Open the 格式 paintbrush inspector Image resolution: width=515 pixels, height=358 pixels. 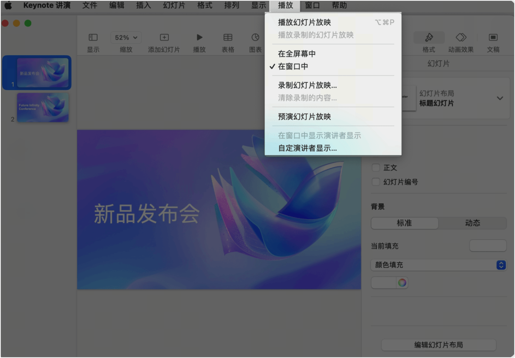coord(429,38)
